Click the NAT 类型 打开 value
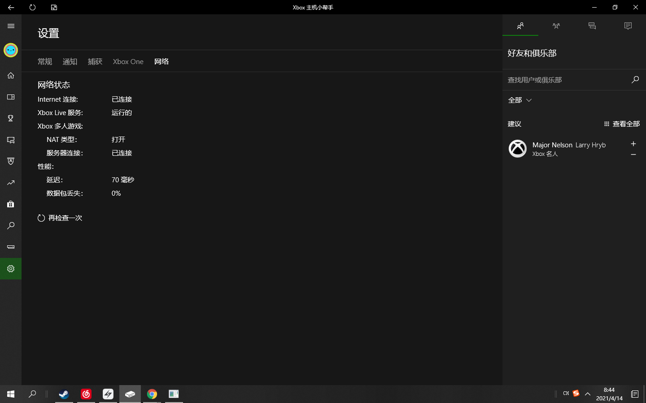 (x=118, y=140)
